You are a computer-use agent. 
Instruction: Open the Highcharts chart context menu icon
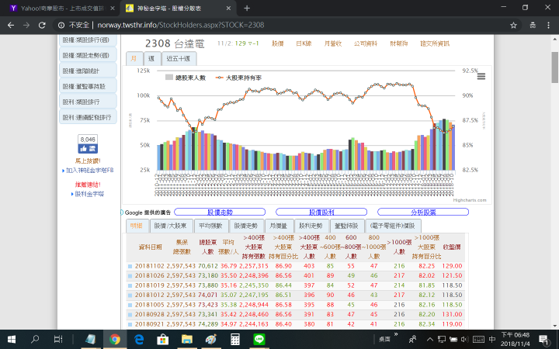point(481,76)
